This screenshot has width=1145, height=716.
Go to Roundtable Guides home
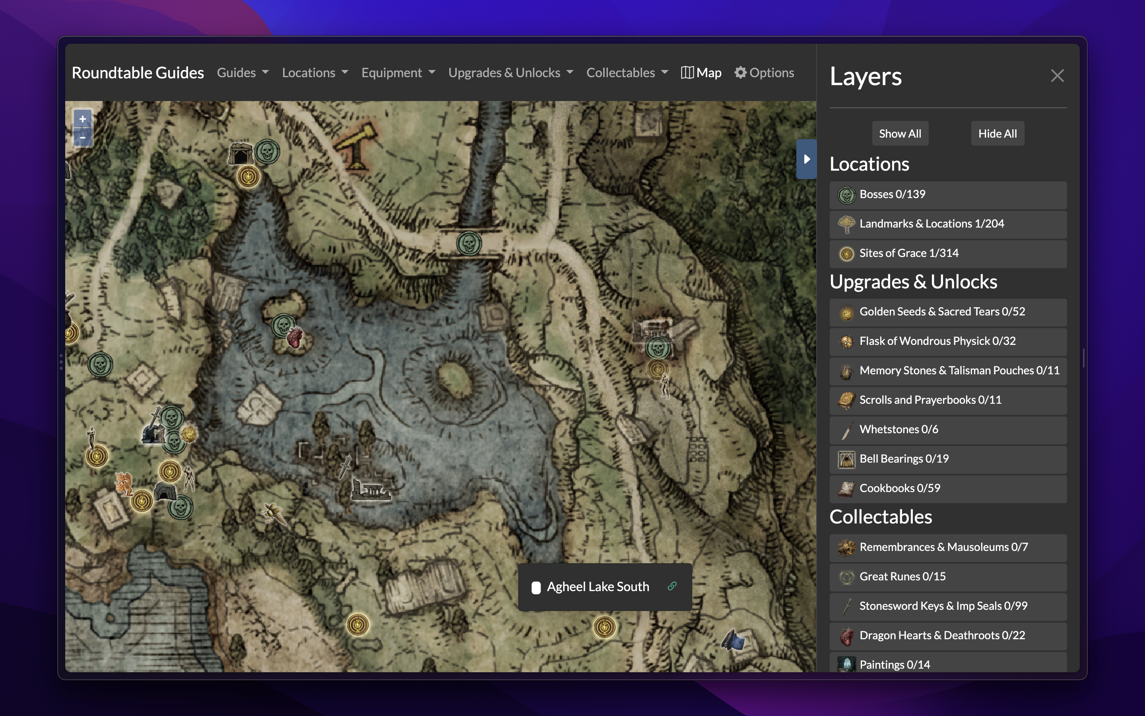click(x=138, y=72)
